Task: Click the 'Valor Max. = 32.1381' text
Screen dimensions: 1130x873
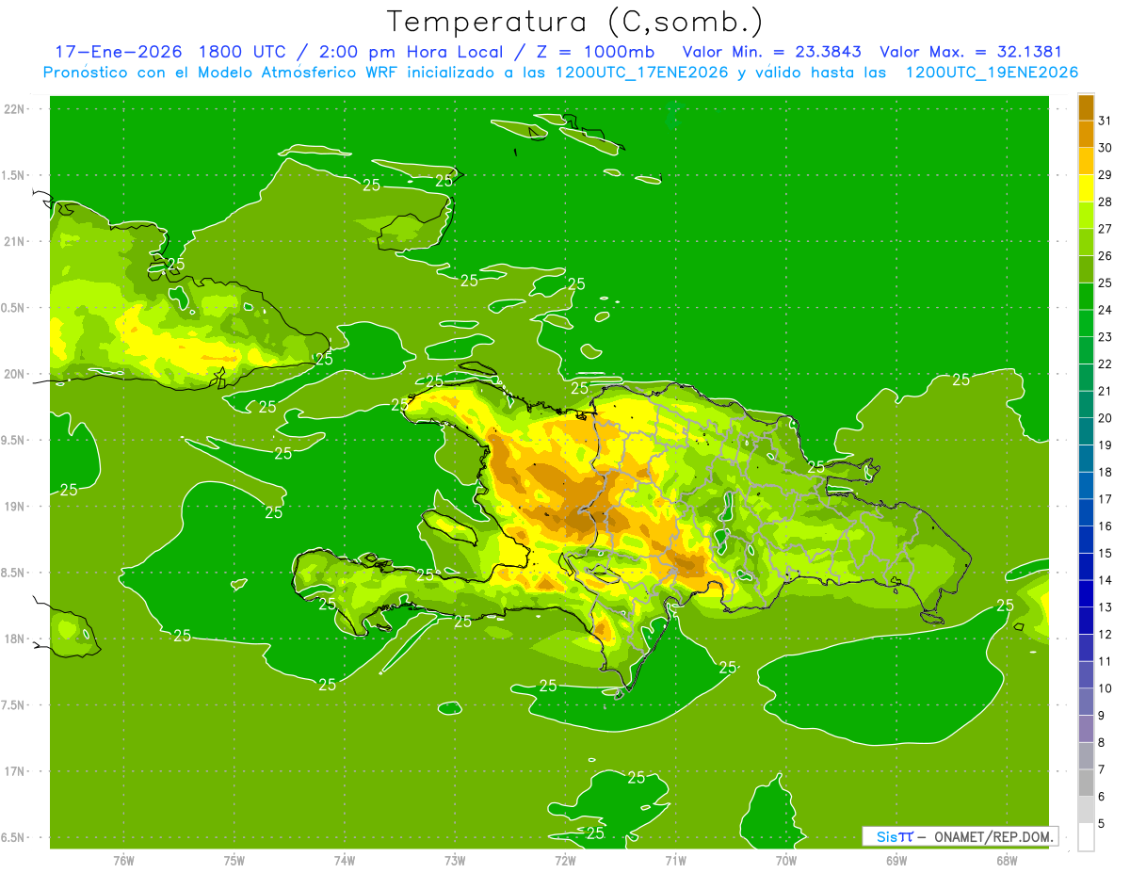Action: tap(971, 52)
